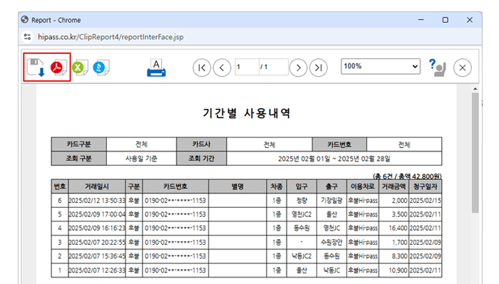Open the 100% zoom dropdown
The image size is (499, 284).
click(380, 66)
